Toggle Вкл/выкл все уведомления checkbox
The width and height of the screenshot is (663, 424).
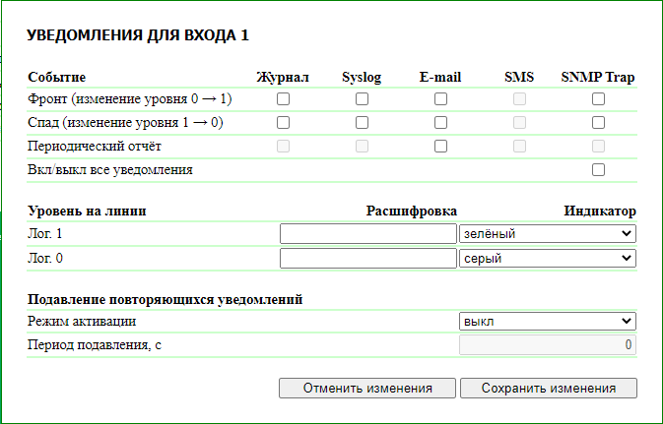coord(598,170)
